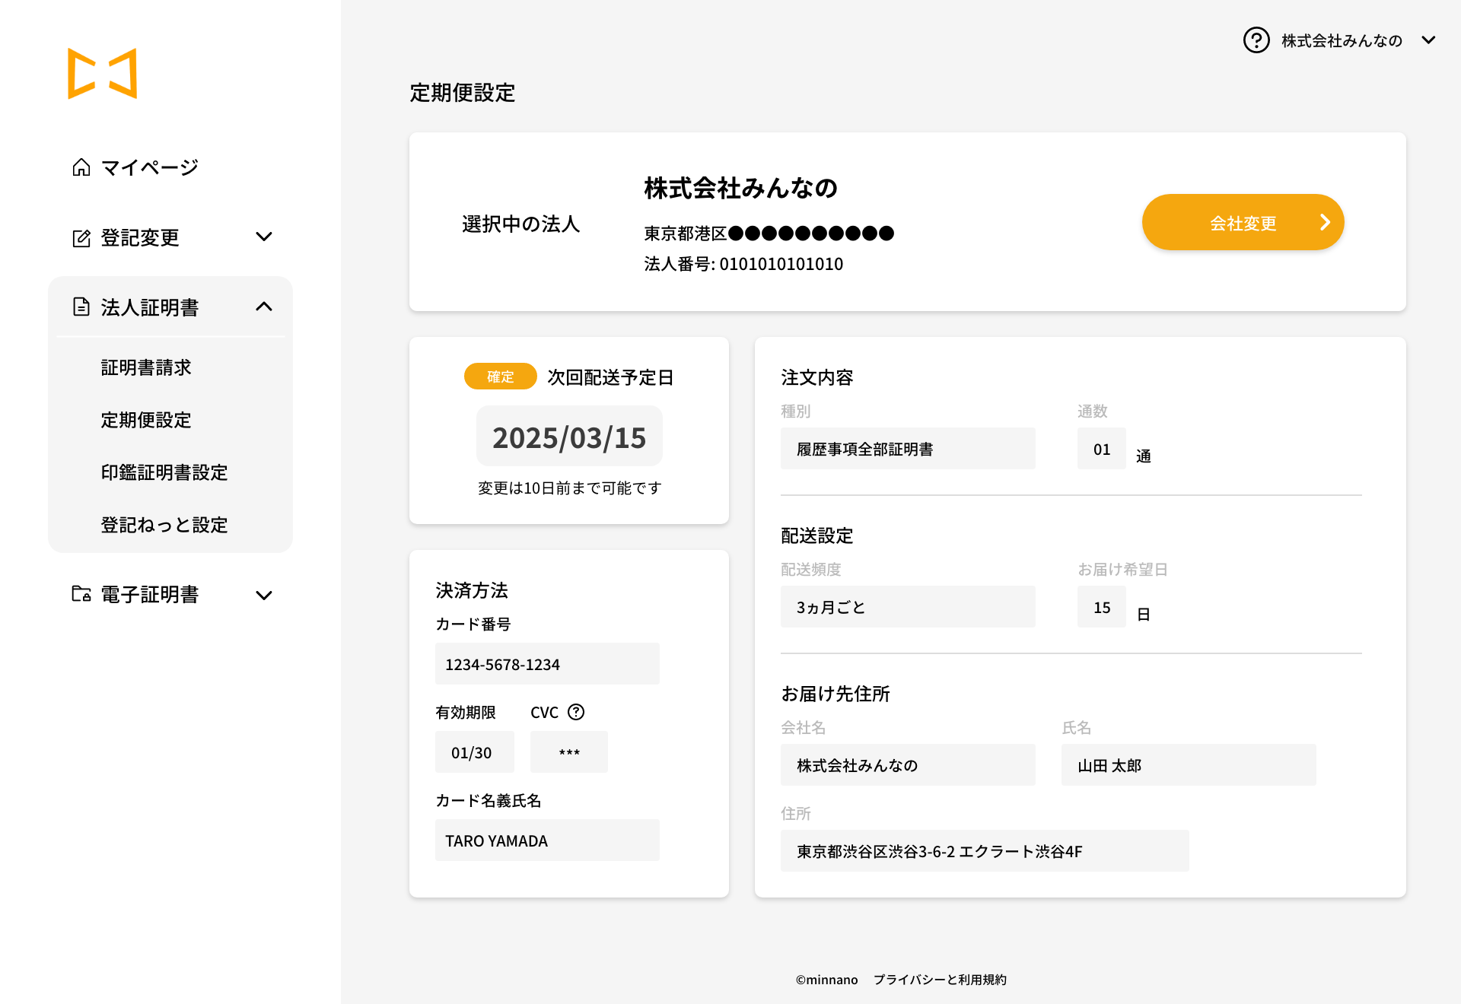Click the document icon beside 法人証明書
The image size is (1461, 1004).
coord(81,307)
